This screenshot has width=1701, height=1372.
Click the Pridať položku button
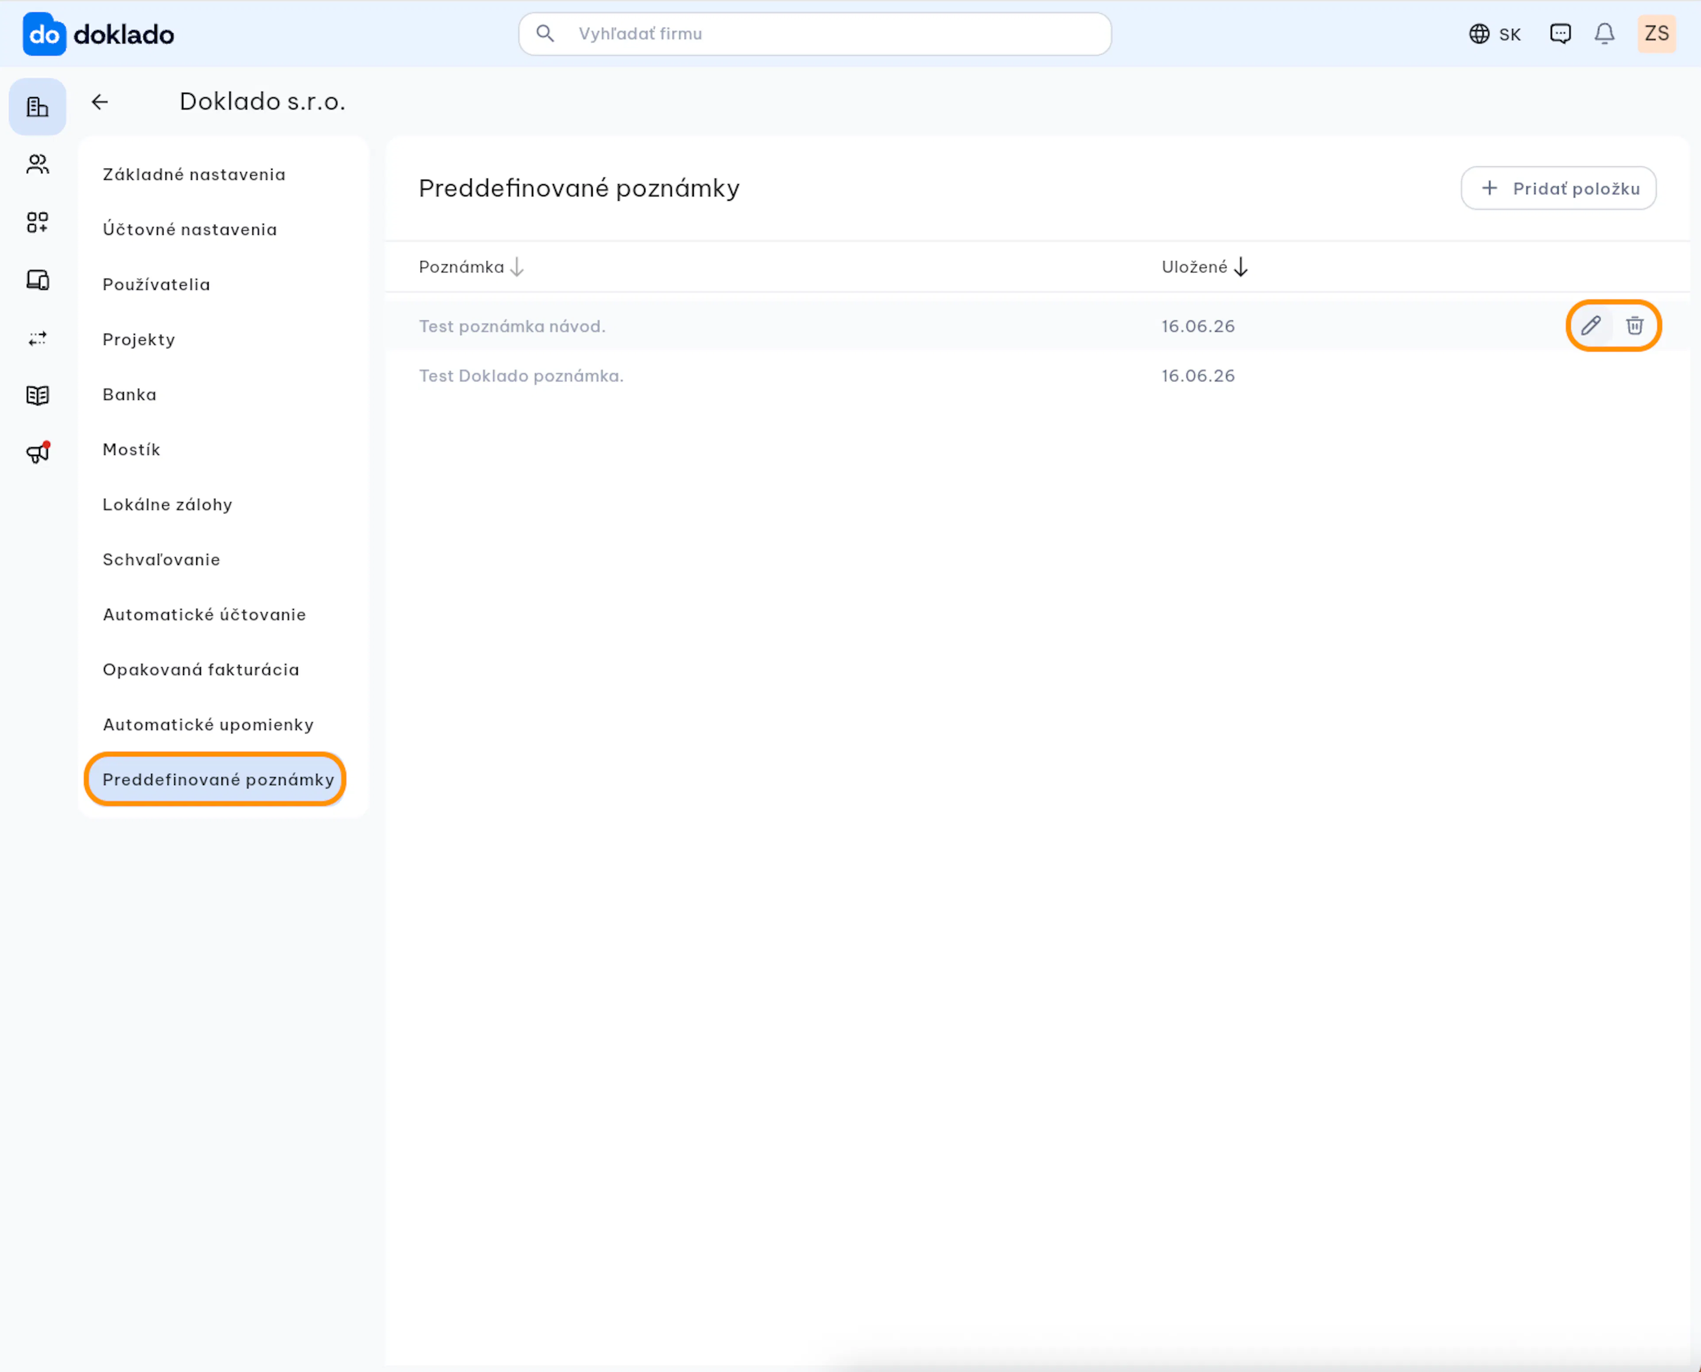(x=1558, y=188)
